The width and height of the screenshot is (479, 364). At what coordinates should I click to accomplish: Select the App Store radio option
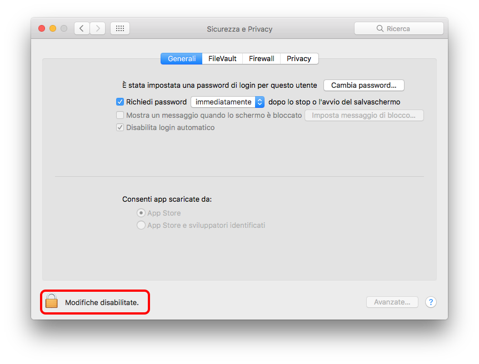click(141, 213)
